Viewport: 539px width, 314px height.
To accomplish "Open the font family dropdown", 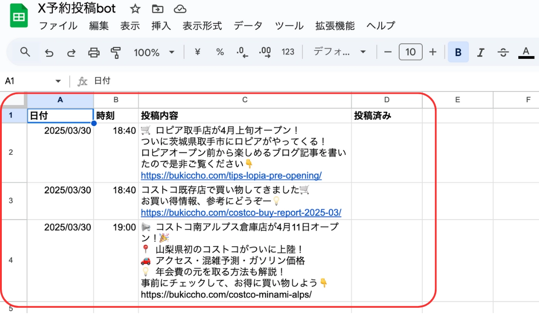I will tap(340, 52).
